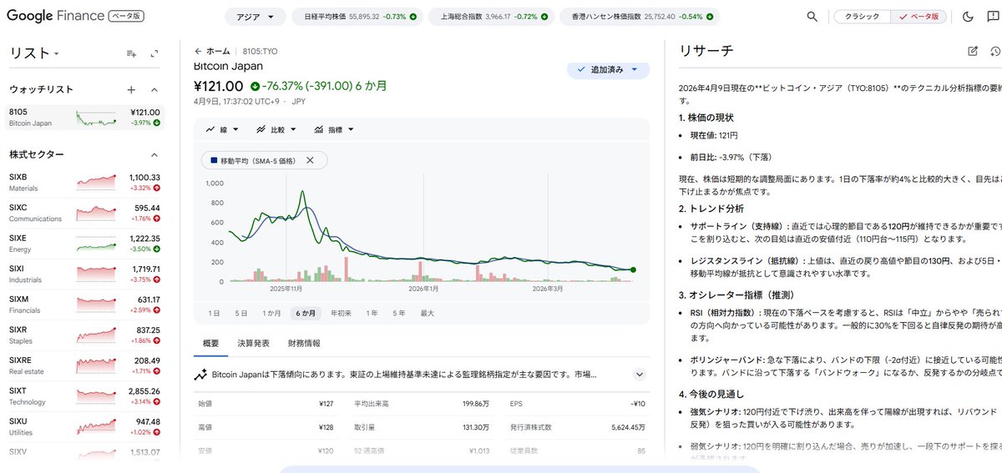This screenshot has width=1002, height=473.
Task: Open the 決算発表 tab
Action: click(253, 343)
